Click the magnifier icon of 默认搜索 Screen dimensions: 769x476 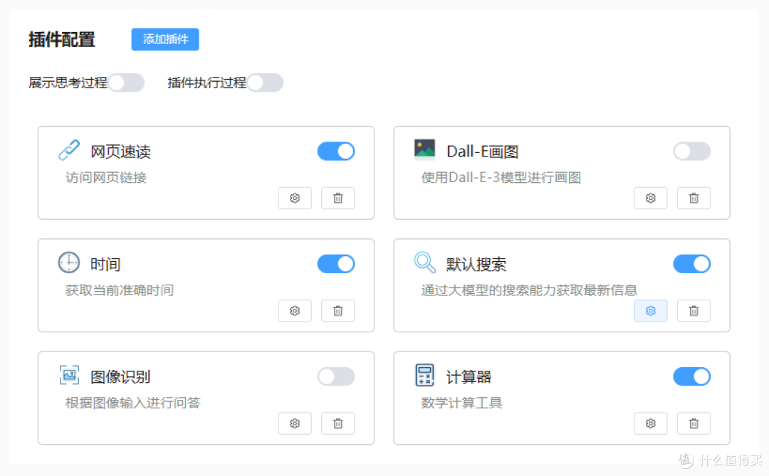tap(424, 263)
